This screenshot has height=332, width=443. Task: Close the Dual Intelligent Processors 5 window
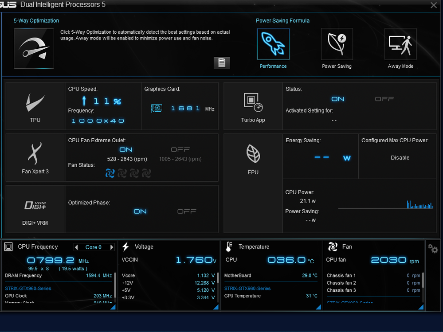pyautogui.click(x=434, y=5)
